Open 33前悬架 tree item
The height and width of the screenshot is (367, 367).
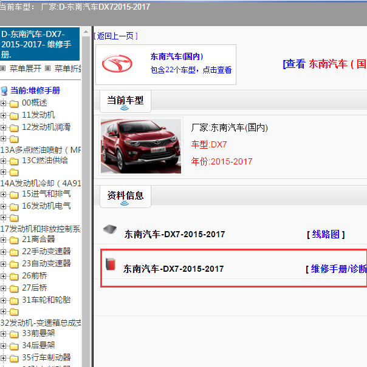pos(38,333)
